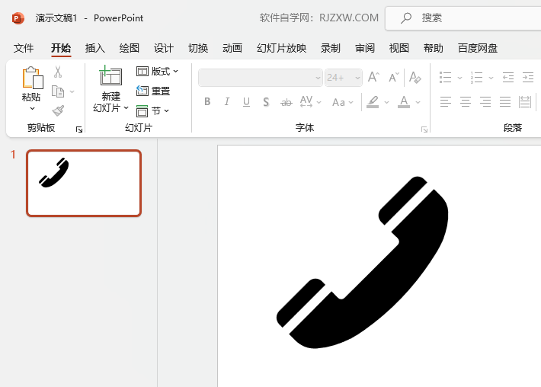
Task: Align text left
Action: click(x=446, y=102)
